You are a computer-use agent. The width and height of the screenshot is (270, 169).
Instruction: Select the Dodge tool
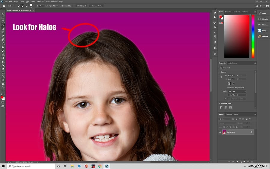tap(3, 65)
